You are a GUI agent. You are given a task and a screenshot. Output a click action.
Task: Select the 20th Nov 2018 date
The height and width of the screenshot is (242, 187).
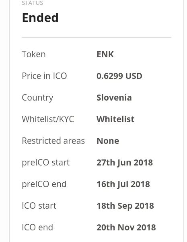click(126, 228)
